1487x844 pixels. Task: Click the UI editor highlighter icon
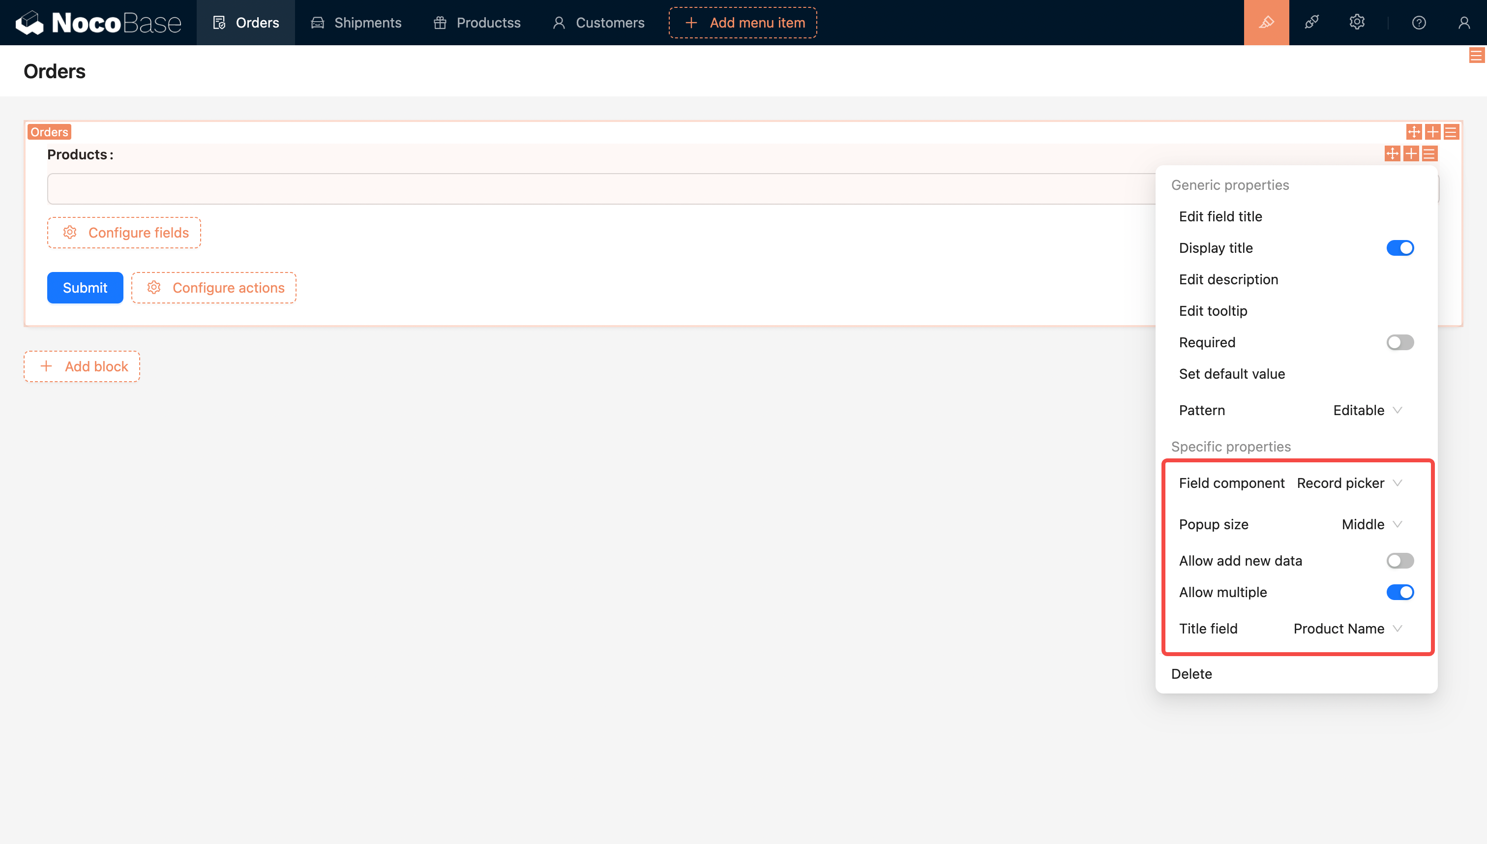(x=1266, y=23)
